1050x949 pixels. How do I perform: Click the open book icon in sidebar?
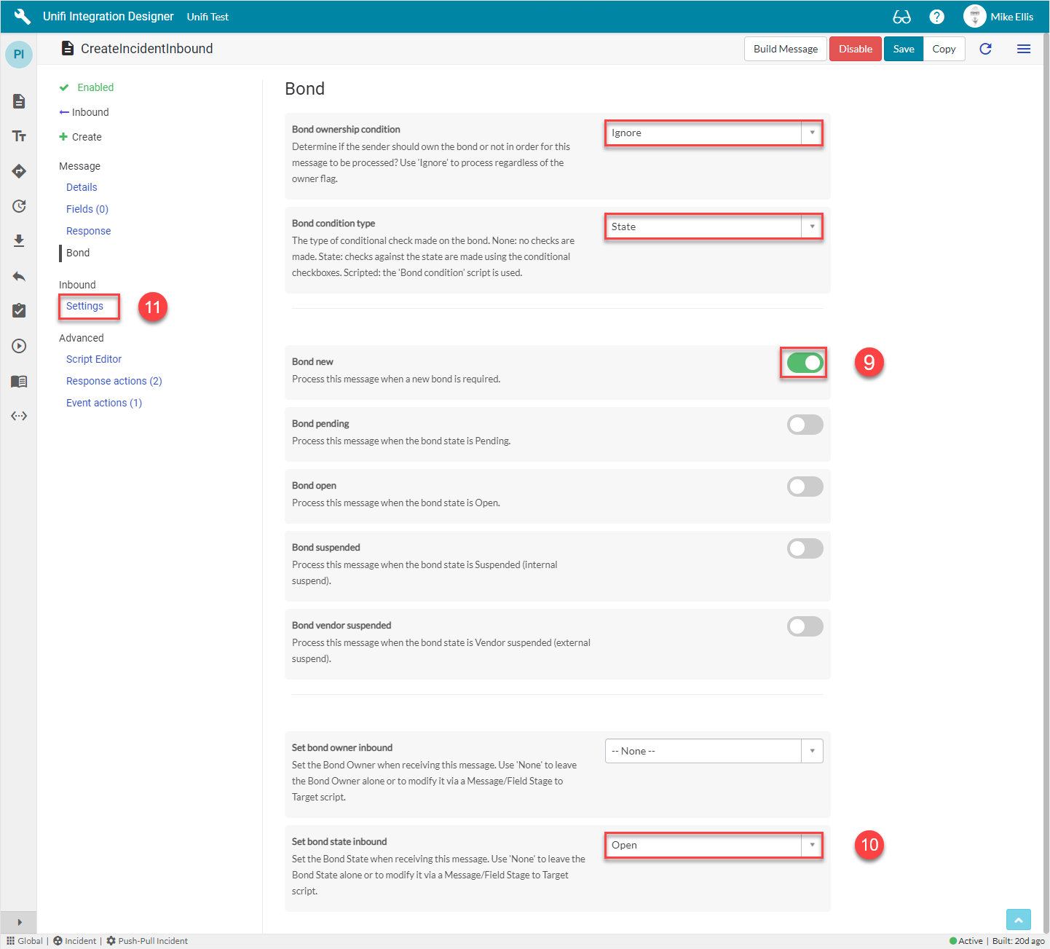[19, 381]
